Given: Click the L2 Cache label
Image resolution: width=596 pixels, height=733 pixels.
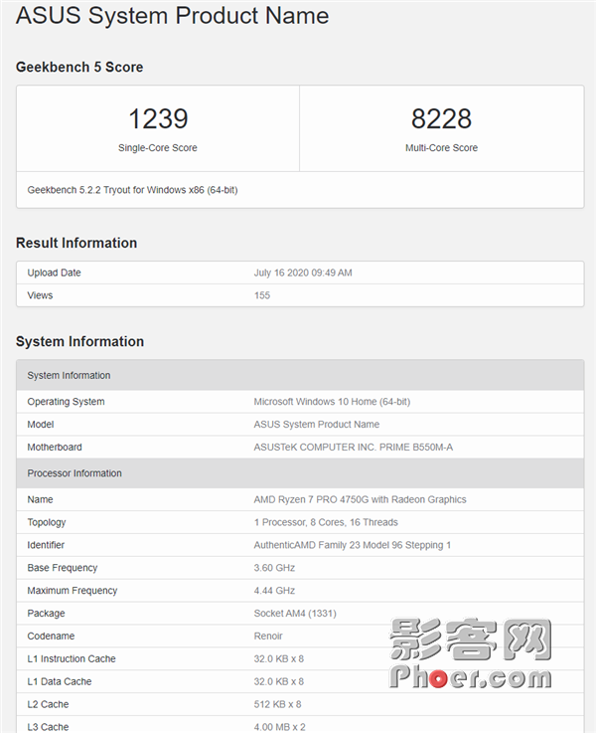Looking at the screenshot, I should 48,704.
